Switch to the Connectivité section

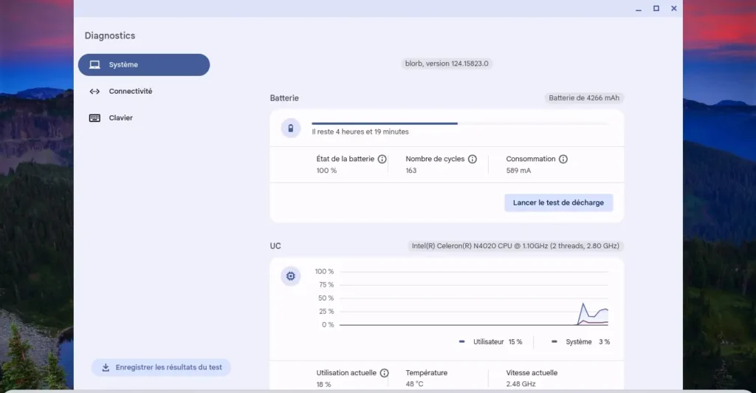click(x=130, y=92)
